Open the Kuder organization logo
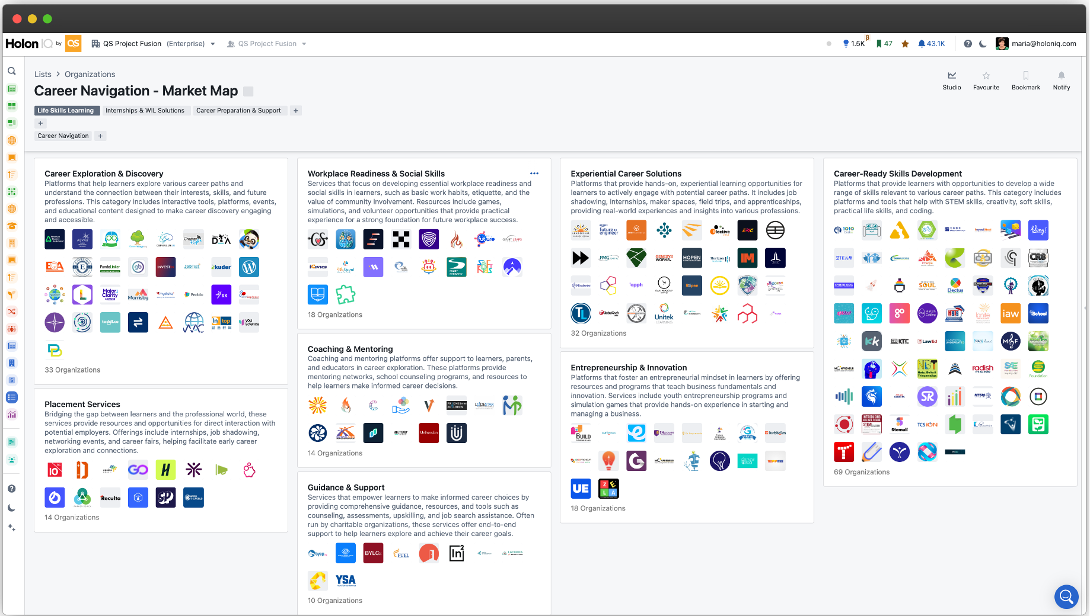 tap(221, 267)
